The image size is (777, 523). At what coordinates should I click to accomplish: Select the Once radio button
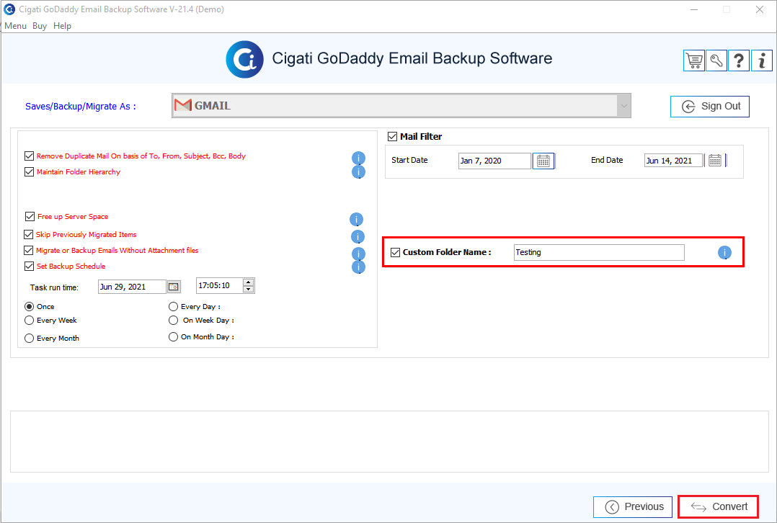pos(30,307)
